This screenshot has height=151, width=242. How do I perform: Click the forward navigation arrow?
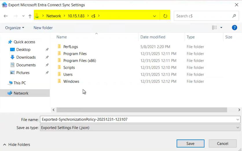coord(16,16)
